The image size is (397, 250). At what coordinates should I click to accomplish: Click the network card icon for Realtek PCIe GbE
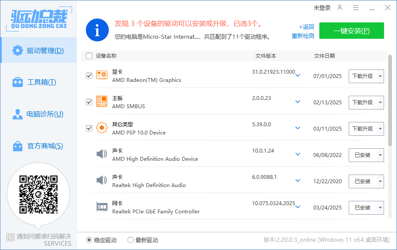[102, 207]
